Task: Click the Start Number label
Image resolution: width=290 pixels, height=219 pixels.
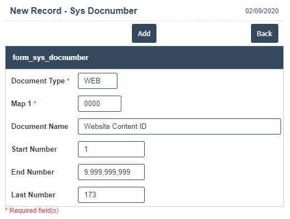Action: tap(35, 149)
